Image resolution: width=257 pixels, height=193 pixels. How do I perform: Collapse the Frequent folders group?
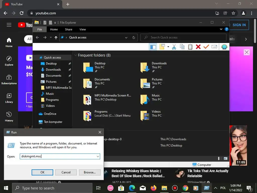pyautogui.click(x=76, y=55)
